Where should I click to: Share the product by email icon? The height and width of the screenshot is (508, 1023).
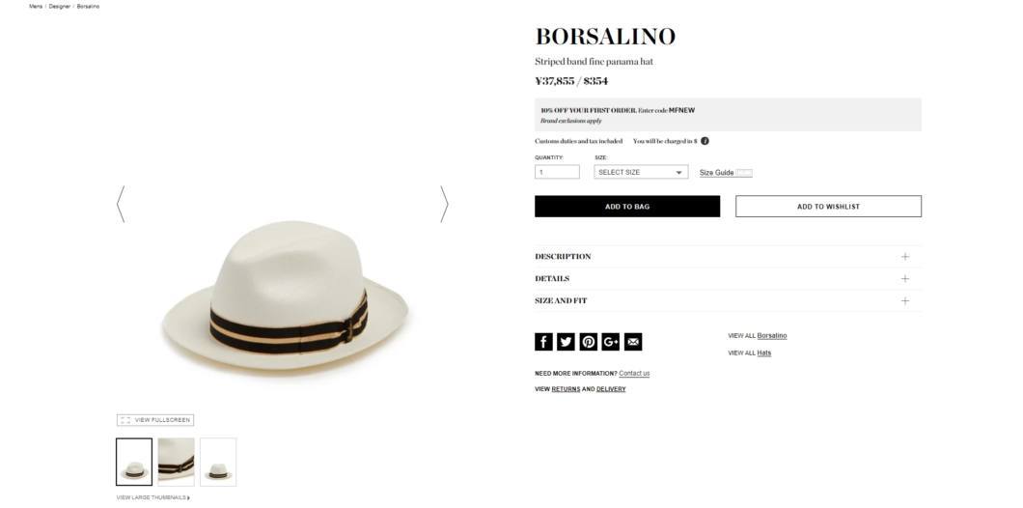(x=633, y=342)
